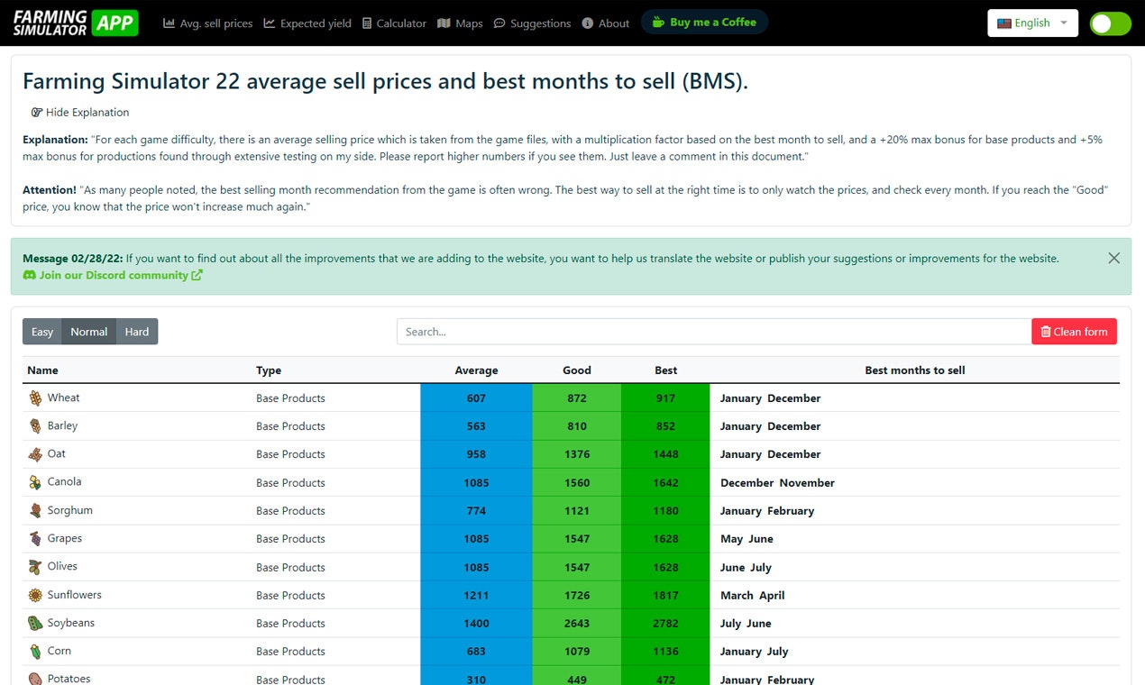
Task: Click the Clean form button
Action: point(1074,332)
